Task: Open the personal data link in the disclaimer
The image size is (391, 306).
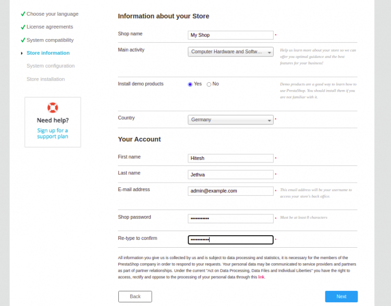Action: point(261,277)
